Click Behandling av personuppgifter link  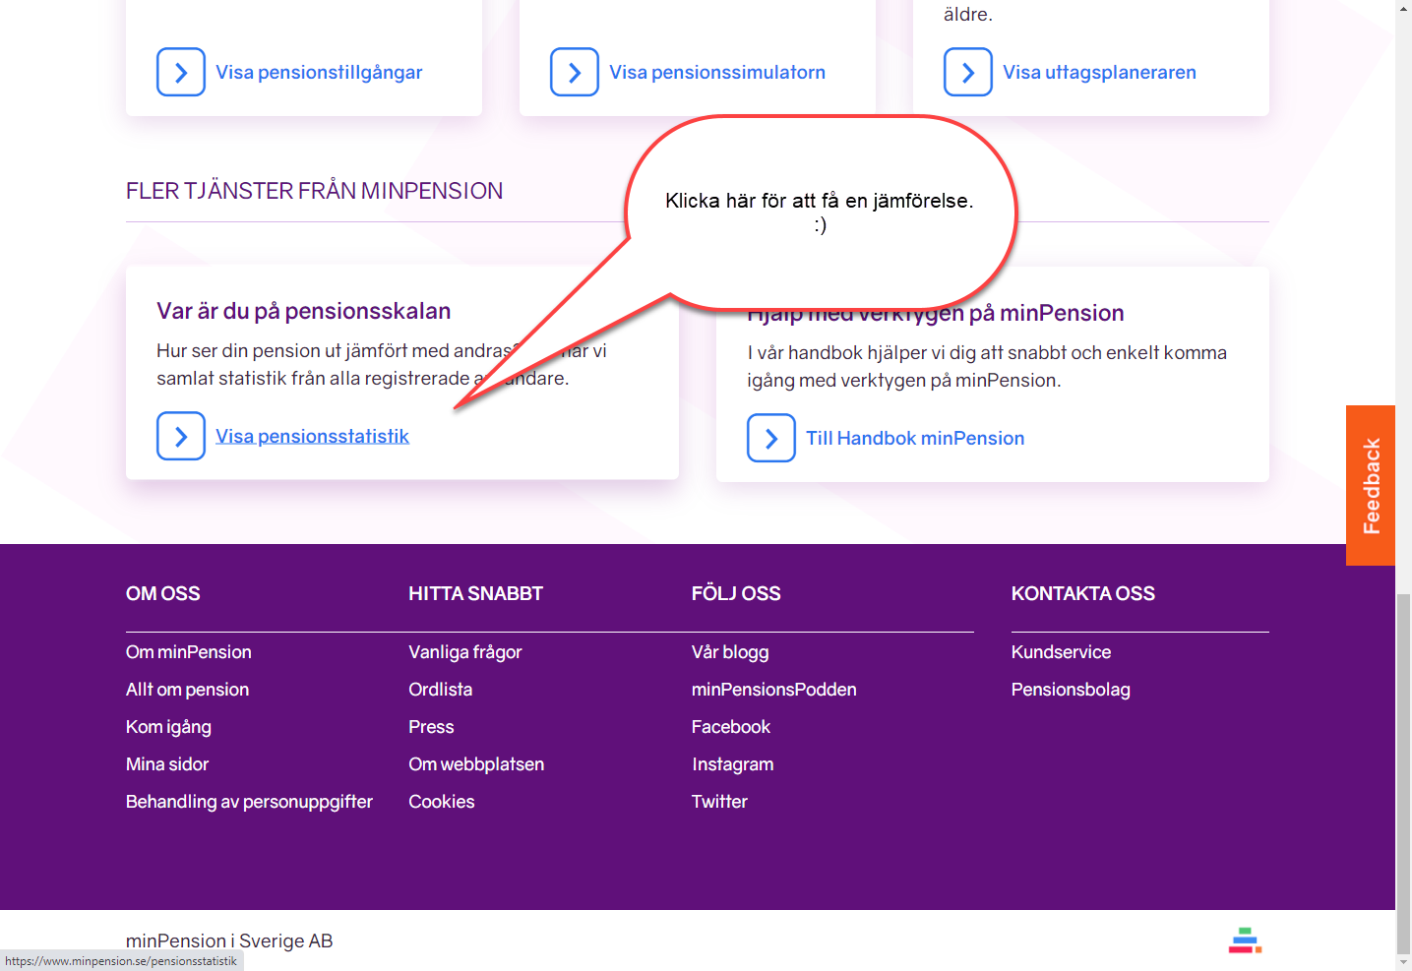tap(249, 802)
